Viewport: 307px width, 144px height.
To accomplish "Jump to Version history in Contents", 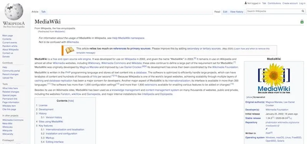I will click(54, 118).
